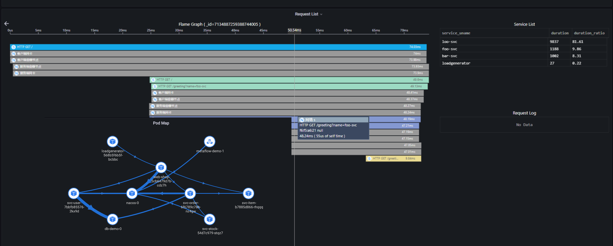Select the metaflow-demo-1 node icon

click(x=210, y=142)
